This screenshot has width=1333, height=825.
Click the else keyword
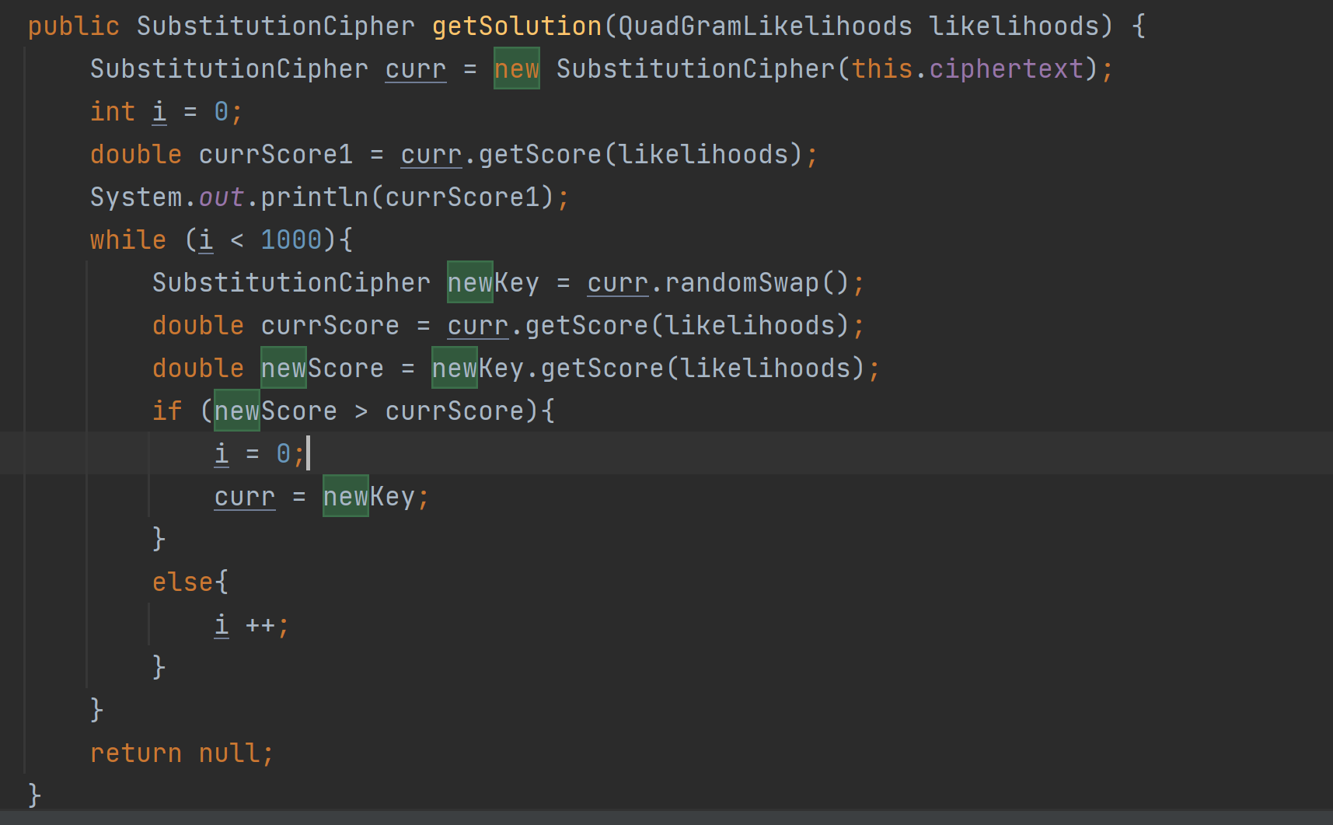click(183, 582)
